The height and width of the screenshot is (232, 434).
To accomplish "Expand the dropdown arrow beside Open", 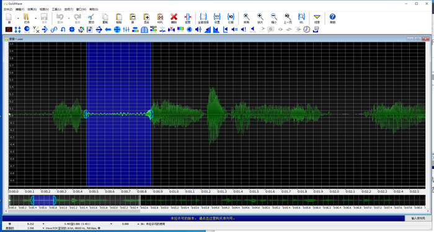I will [36, 19].
